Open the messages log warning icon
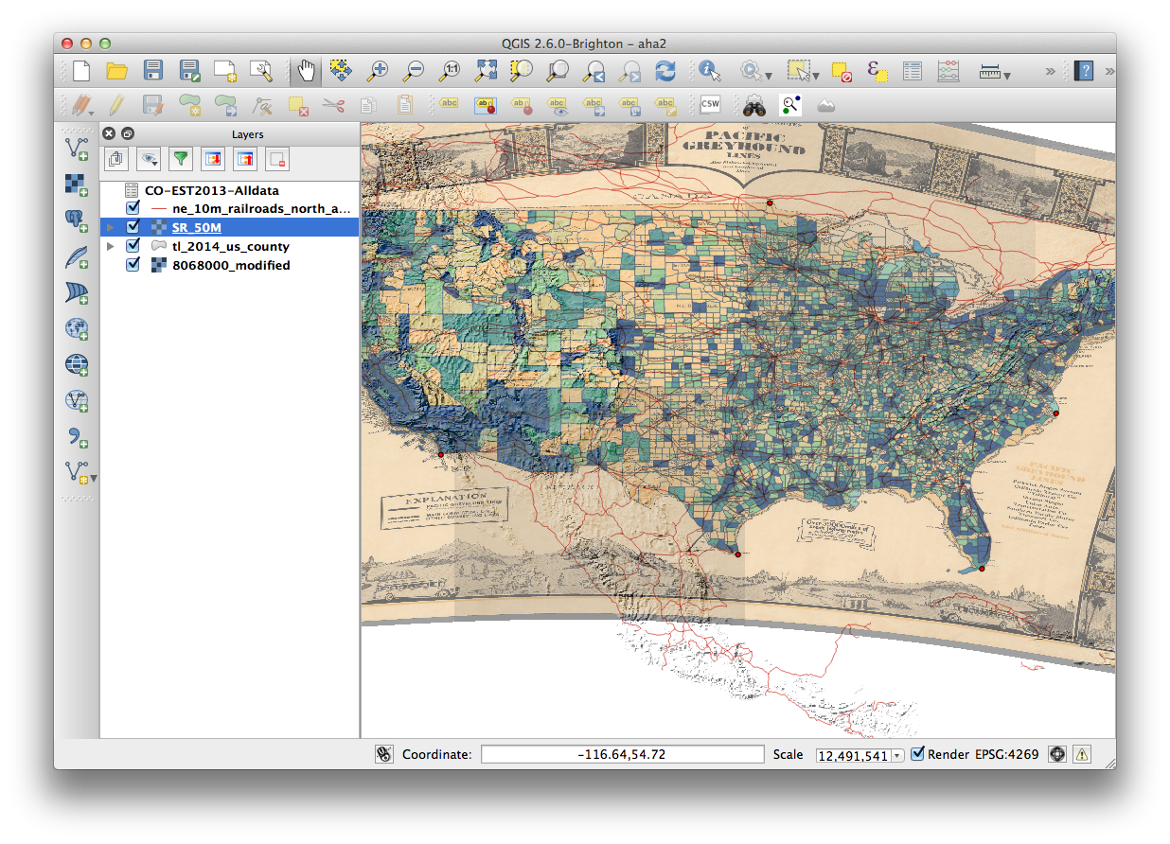Screen dimensions: 1170x844 coord(1081,754)
